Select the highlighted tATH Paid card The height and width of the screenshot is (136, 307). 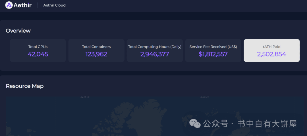[x=272, y=51]
